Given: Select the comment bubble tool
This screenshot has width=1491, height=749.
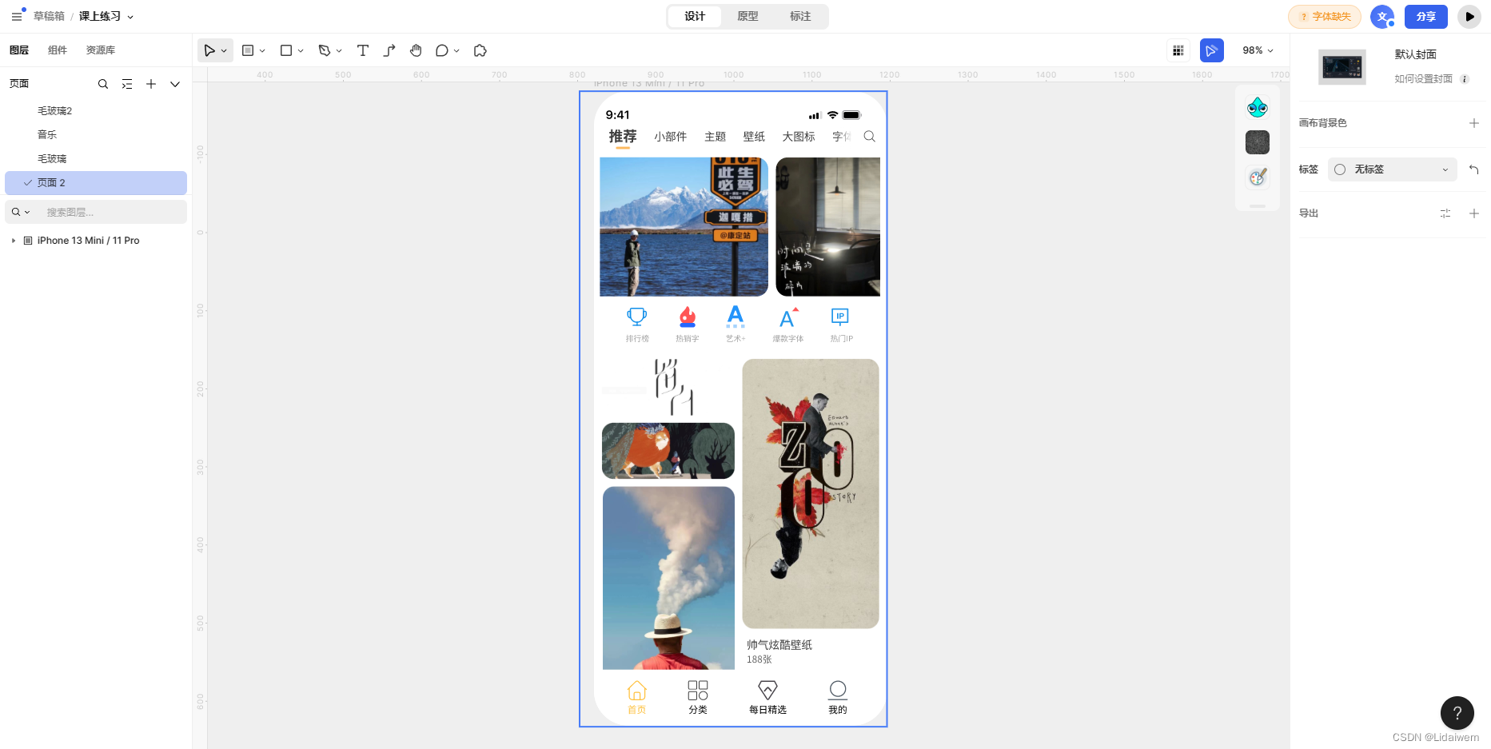Looking at the screenshot, I should pyautogui.click(x=442, y=50).
